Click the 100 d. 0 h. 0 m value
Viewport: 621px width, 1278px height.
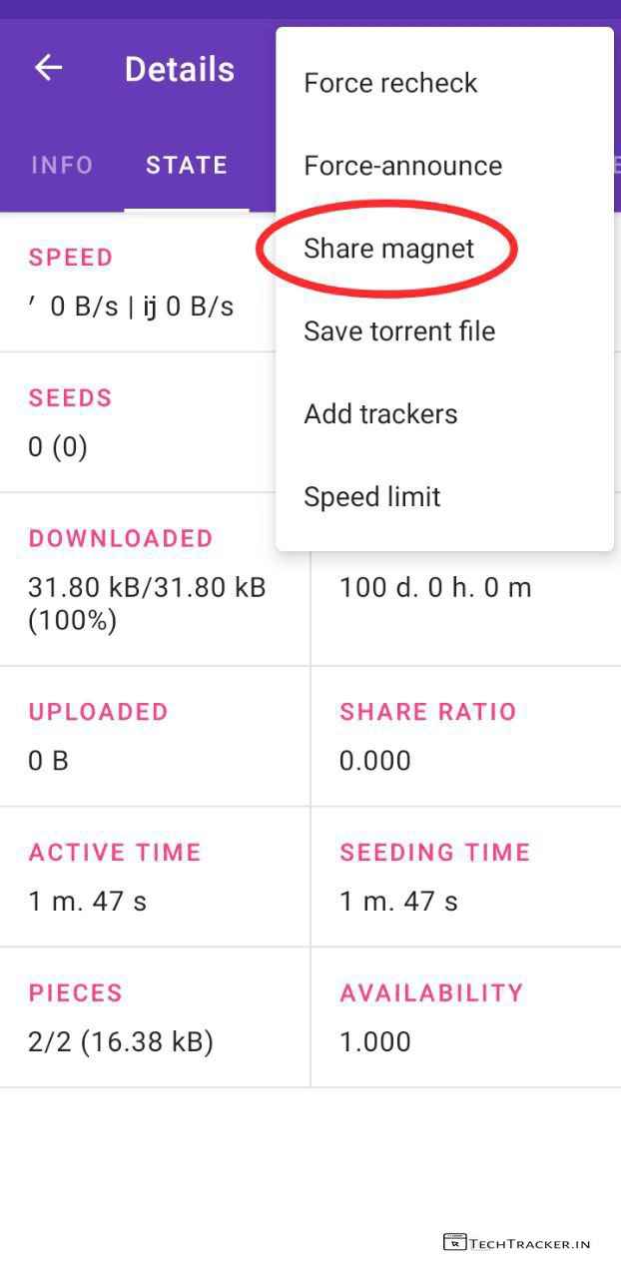(x=435, y=587)
